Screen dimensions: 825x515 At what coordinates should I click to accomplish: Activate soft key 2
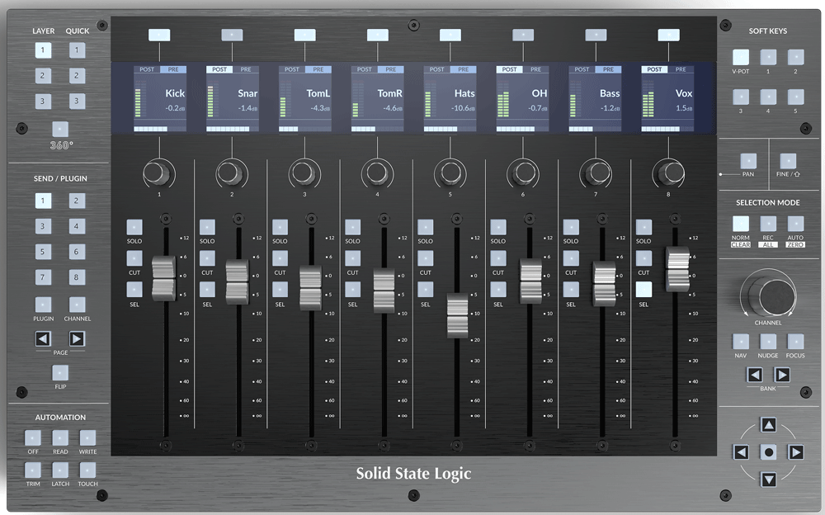(x=795, y=57)
